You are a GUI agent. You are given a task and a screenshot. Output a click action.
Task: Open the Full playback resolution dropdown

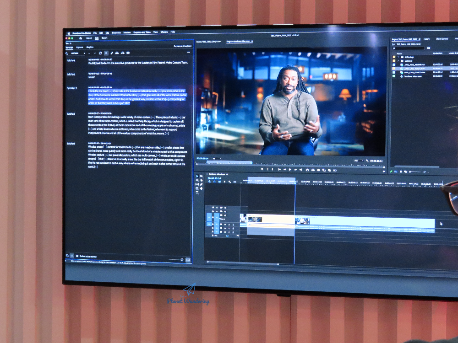tap(359, 161)
